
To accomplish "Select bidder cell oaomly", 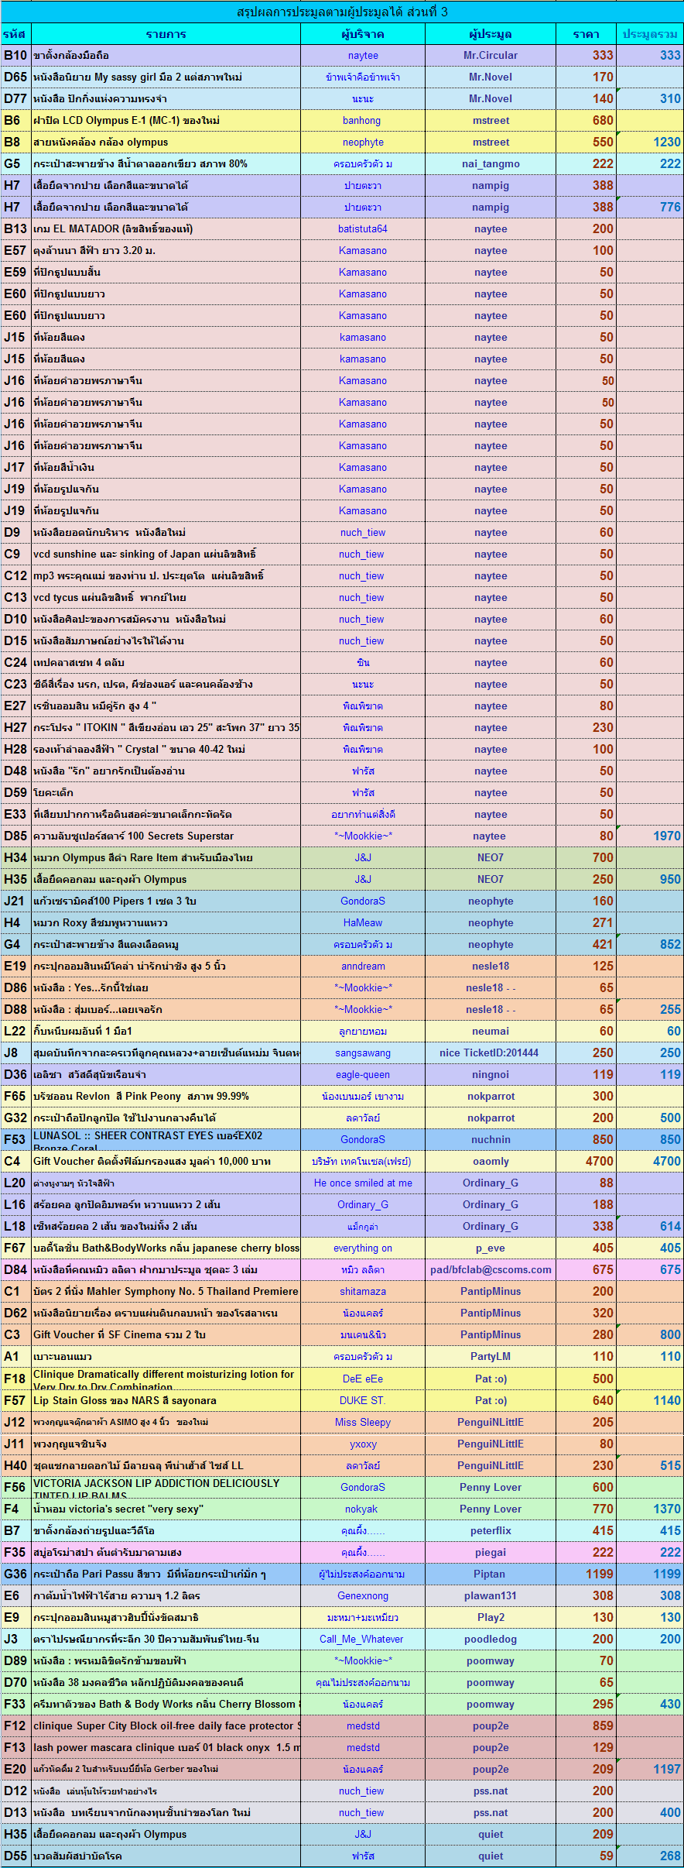I will (x=491, y=1162).
